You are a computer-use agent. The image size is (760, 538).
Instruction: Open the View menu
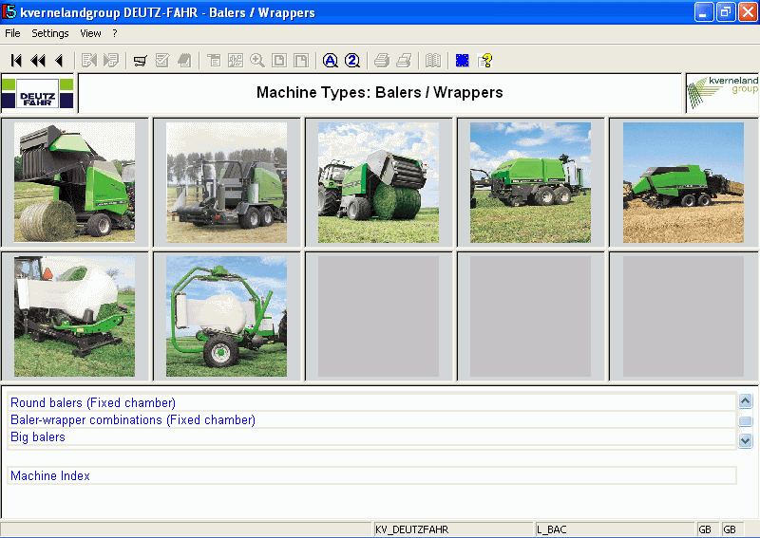(x=90, y=33)
